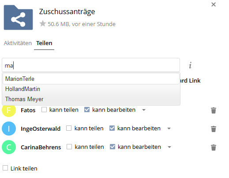Delete CarinaBehrens share with trash icon
This screenshot has width=229, height=178.
(214, 148)
